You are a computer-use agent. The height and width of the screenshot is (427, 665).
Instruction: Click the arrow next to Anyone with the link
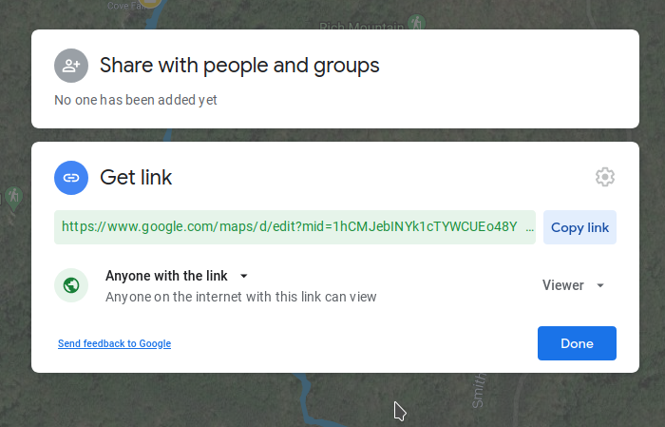(x=243, y=276)
